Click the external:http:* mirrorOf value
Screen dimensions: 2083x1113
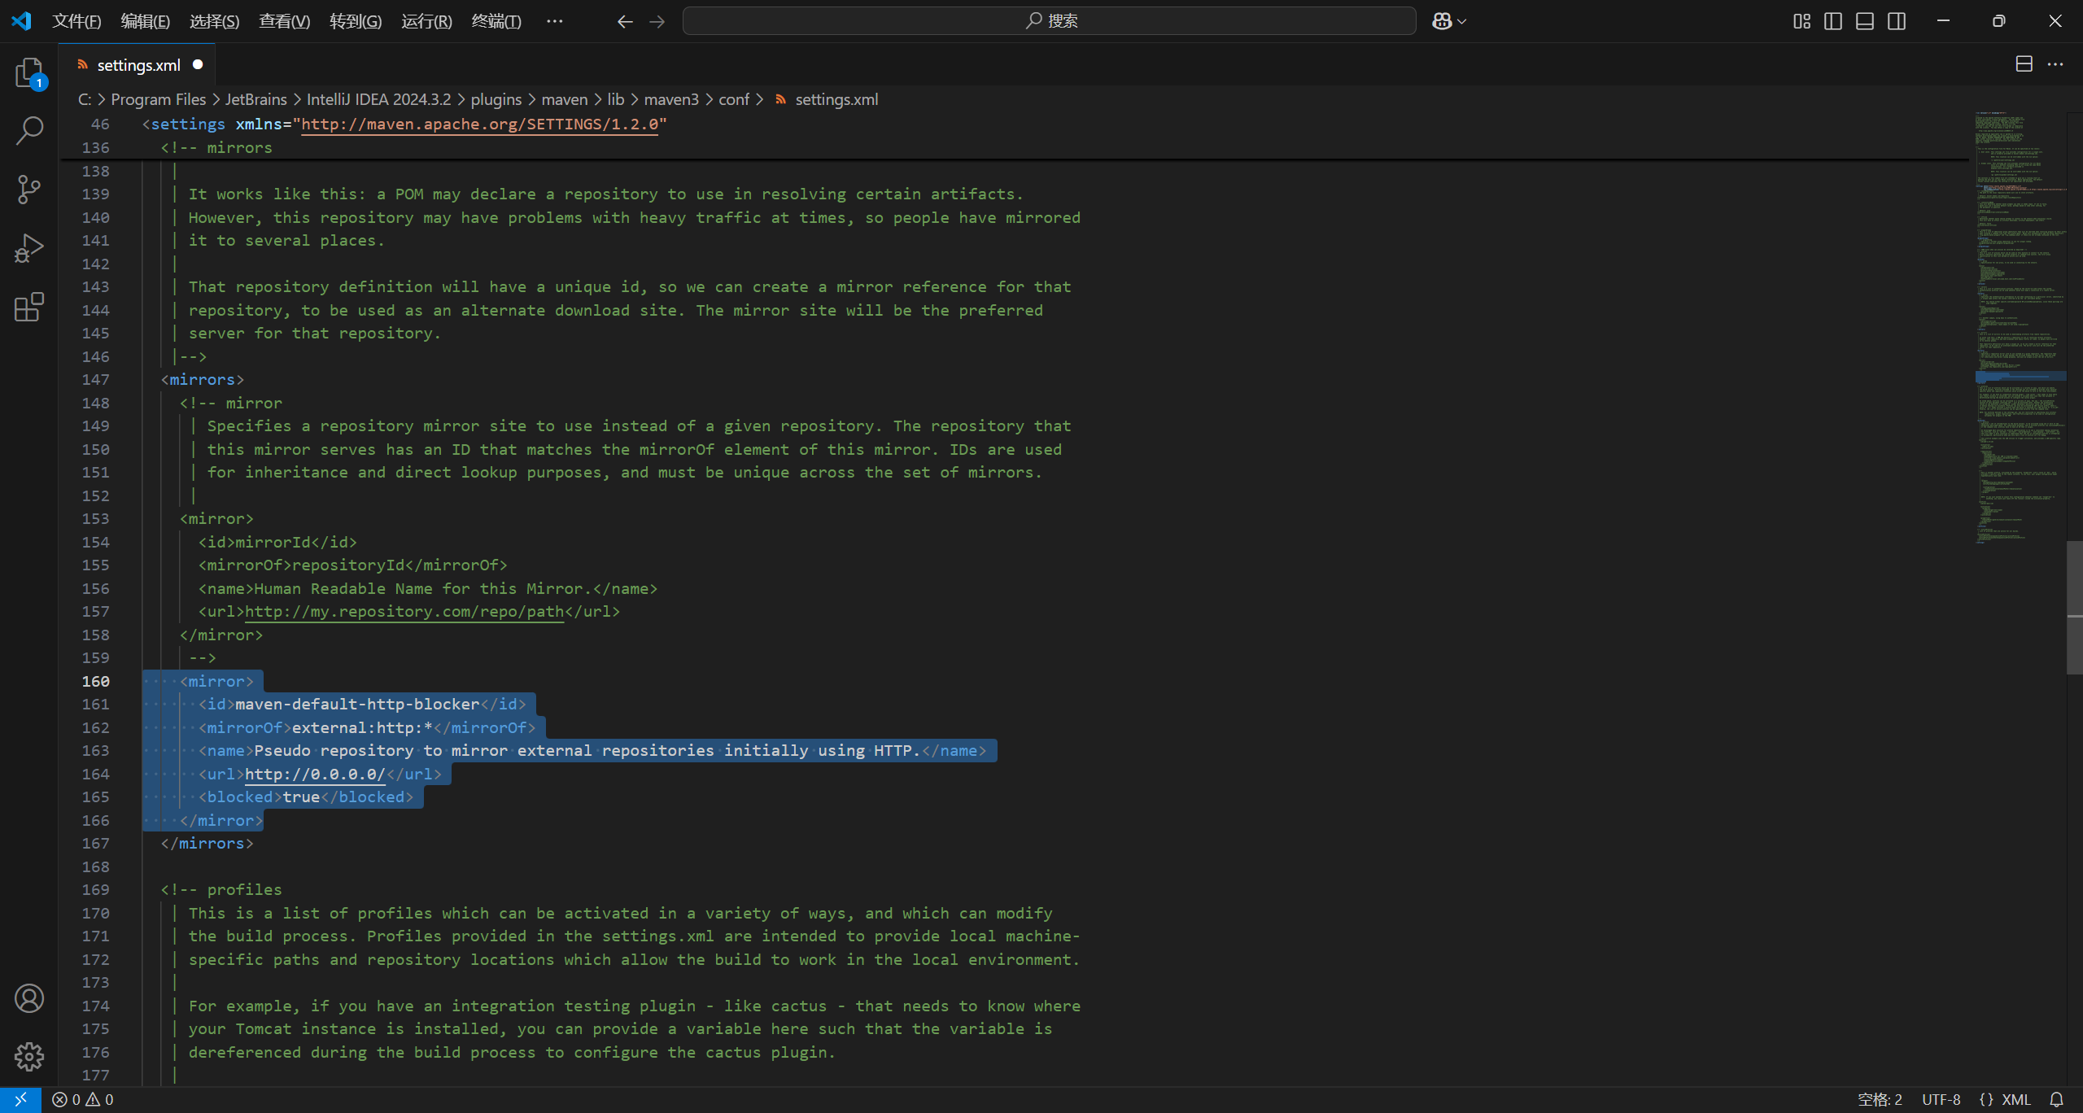[x=362, y=728]
